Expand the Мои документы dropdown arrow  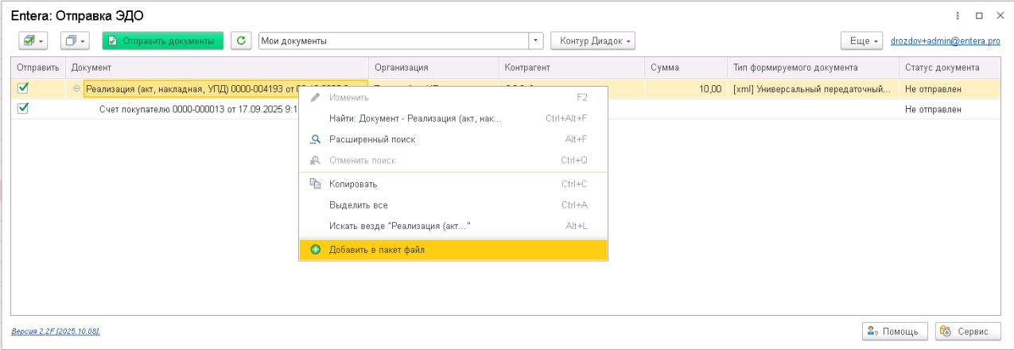[536, 41]
